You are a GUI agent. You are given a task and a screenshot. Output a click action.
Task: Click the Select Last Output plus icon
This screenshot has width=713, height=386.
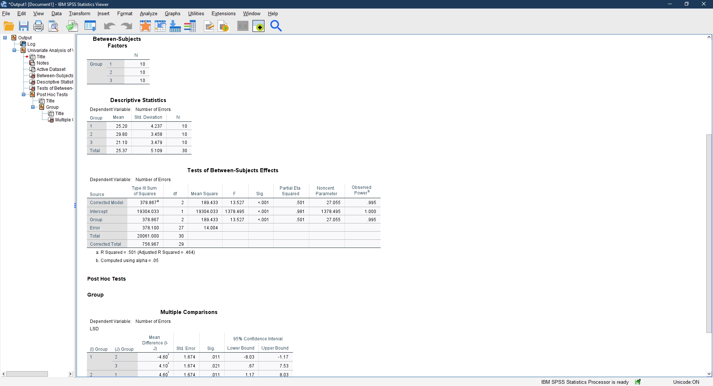point(258,26)
